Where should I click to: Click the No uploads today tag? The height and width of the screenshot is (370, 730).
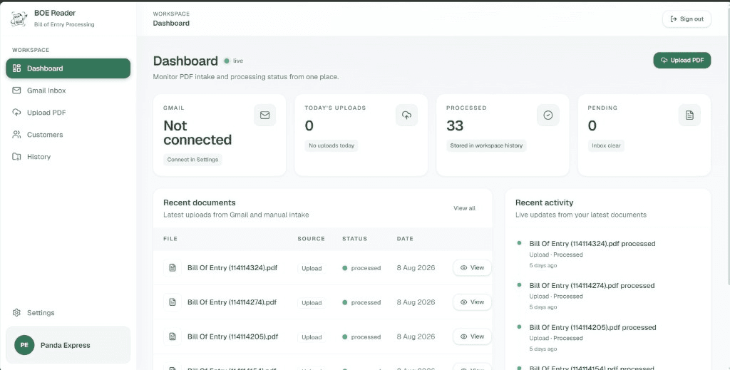(x=331, y=145)
